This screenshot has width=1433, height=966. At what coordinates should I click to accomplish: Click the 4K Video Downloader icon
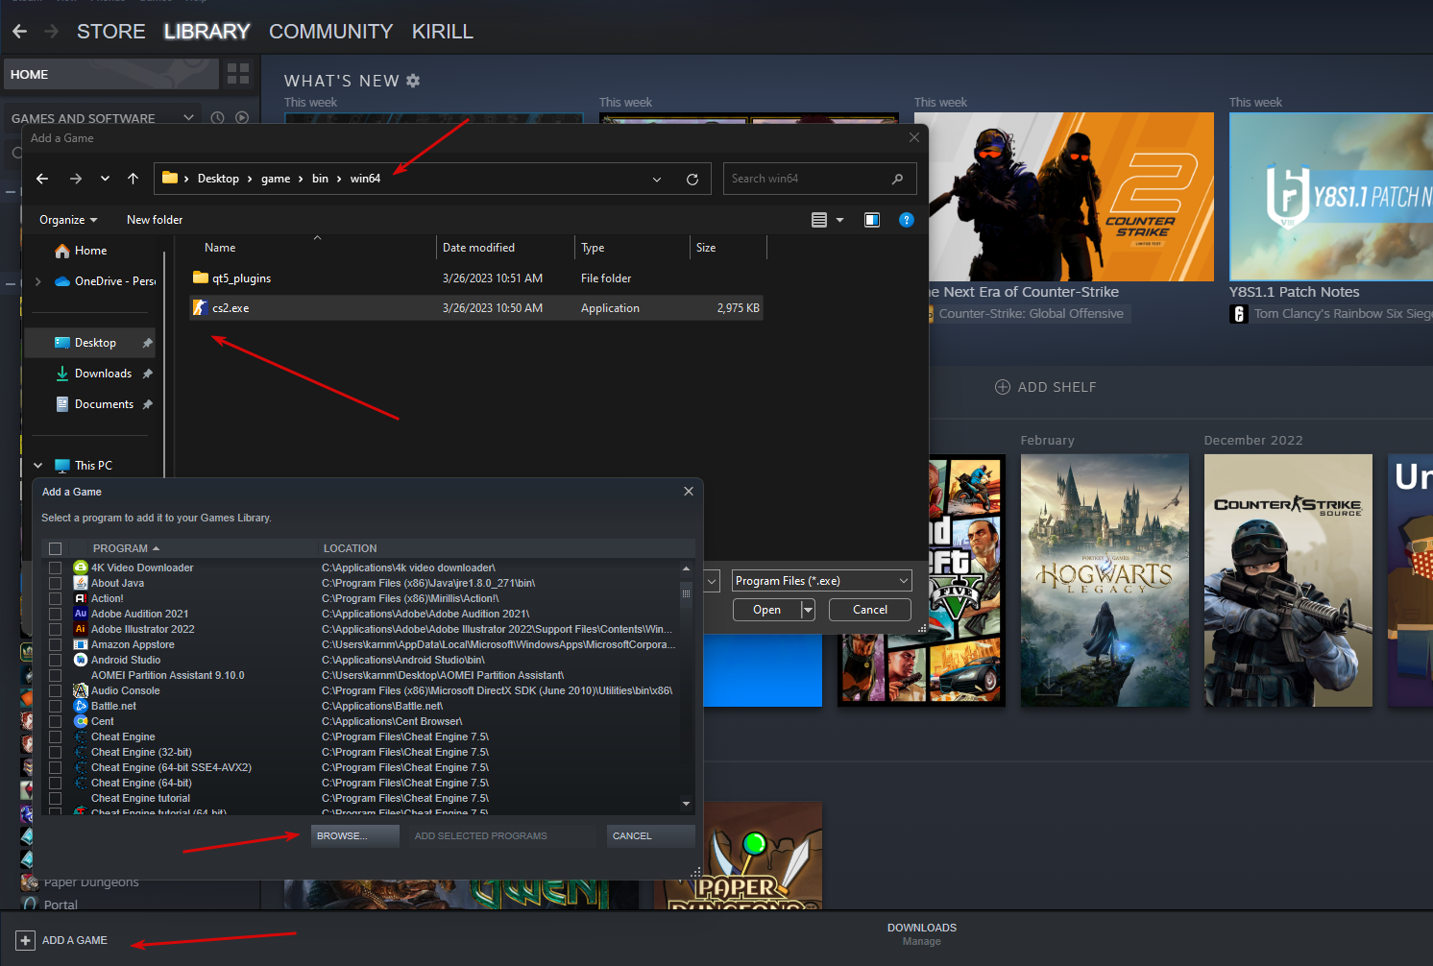tap(81, 568)
